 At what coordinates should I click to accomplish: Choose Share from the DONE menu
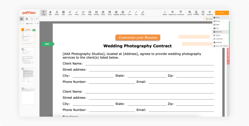(220, 36)
